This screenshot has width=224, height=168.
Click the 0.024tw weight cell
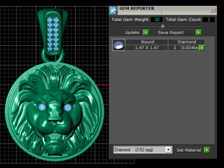click(x=190, y=48)
